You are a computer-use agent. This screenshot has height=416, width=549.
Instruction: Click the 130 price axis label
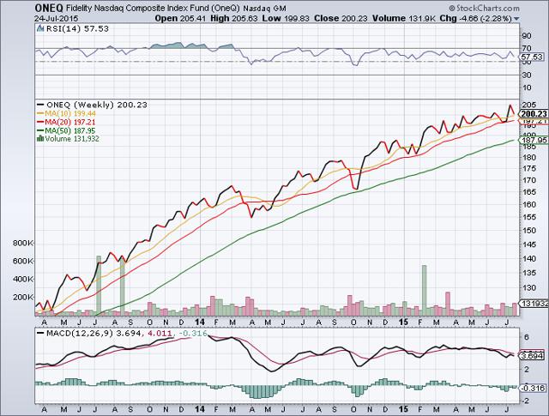[528, 287]
